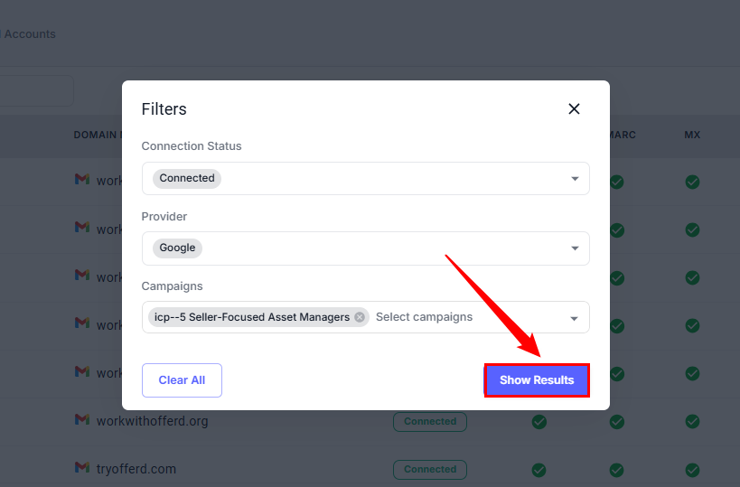740x487 pixels.
Task: Expand the Connection Status dropdown arrow
Action: pos(575,179)
